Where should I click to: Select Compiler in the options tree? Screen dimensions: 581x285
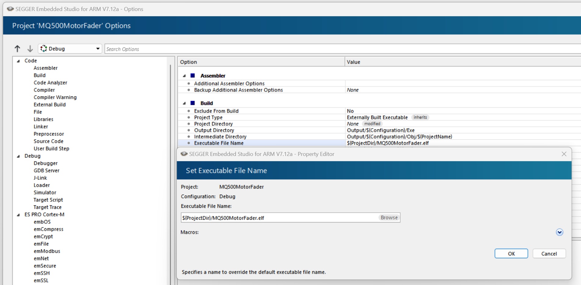(x=44, y=90)
